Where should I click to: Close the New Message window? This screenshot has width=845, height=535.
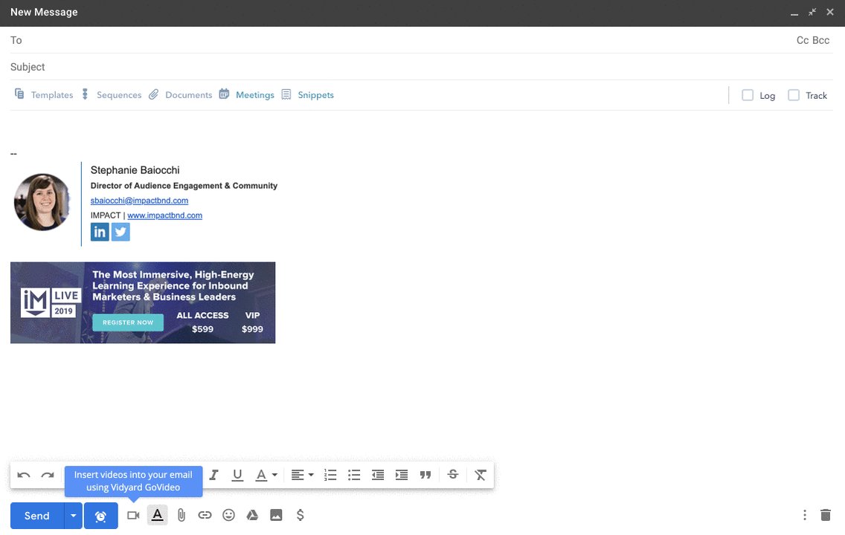[830, 12]
